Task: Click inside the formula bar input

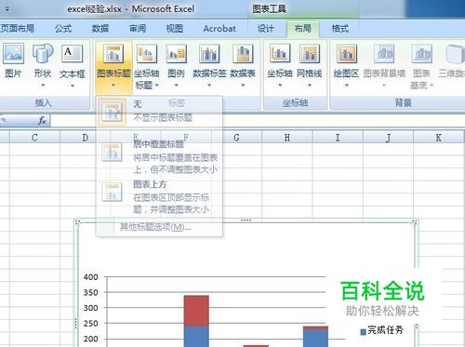Action: 258,120
